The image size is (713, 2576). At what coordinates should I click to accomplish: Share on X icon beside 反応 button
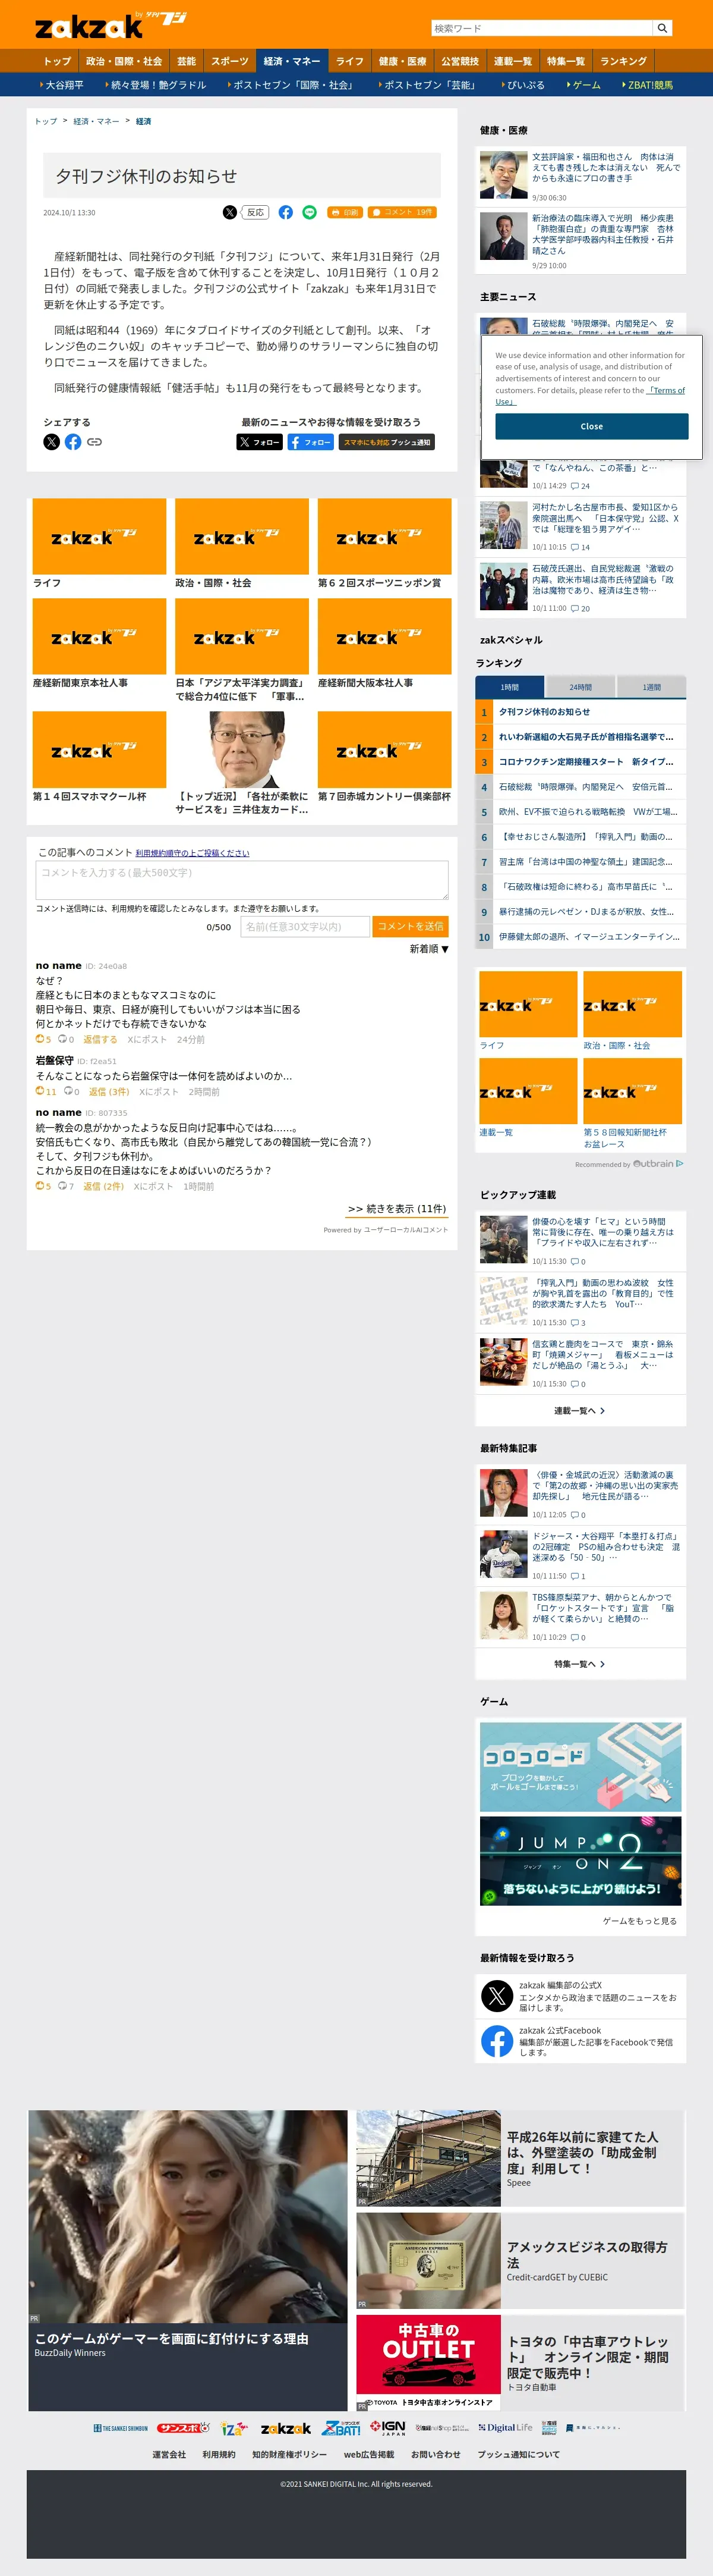pyautogui.click(x=230, y=212)
